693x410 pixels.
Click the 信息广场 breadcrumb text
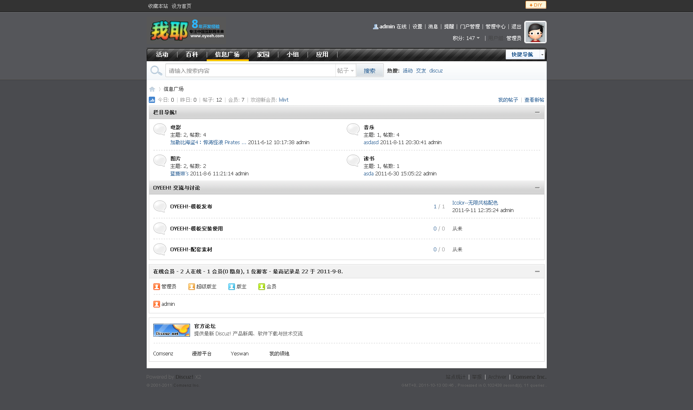click(x=173, y=89)
